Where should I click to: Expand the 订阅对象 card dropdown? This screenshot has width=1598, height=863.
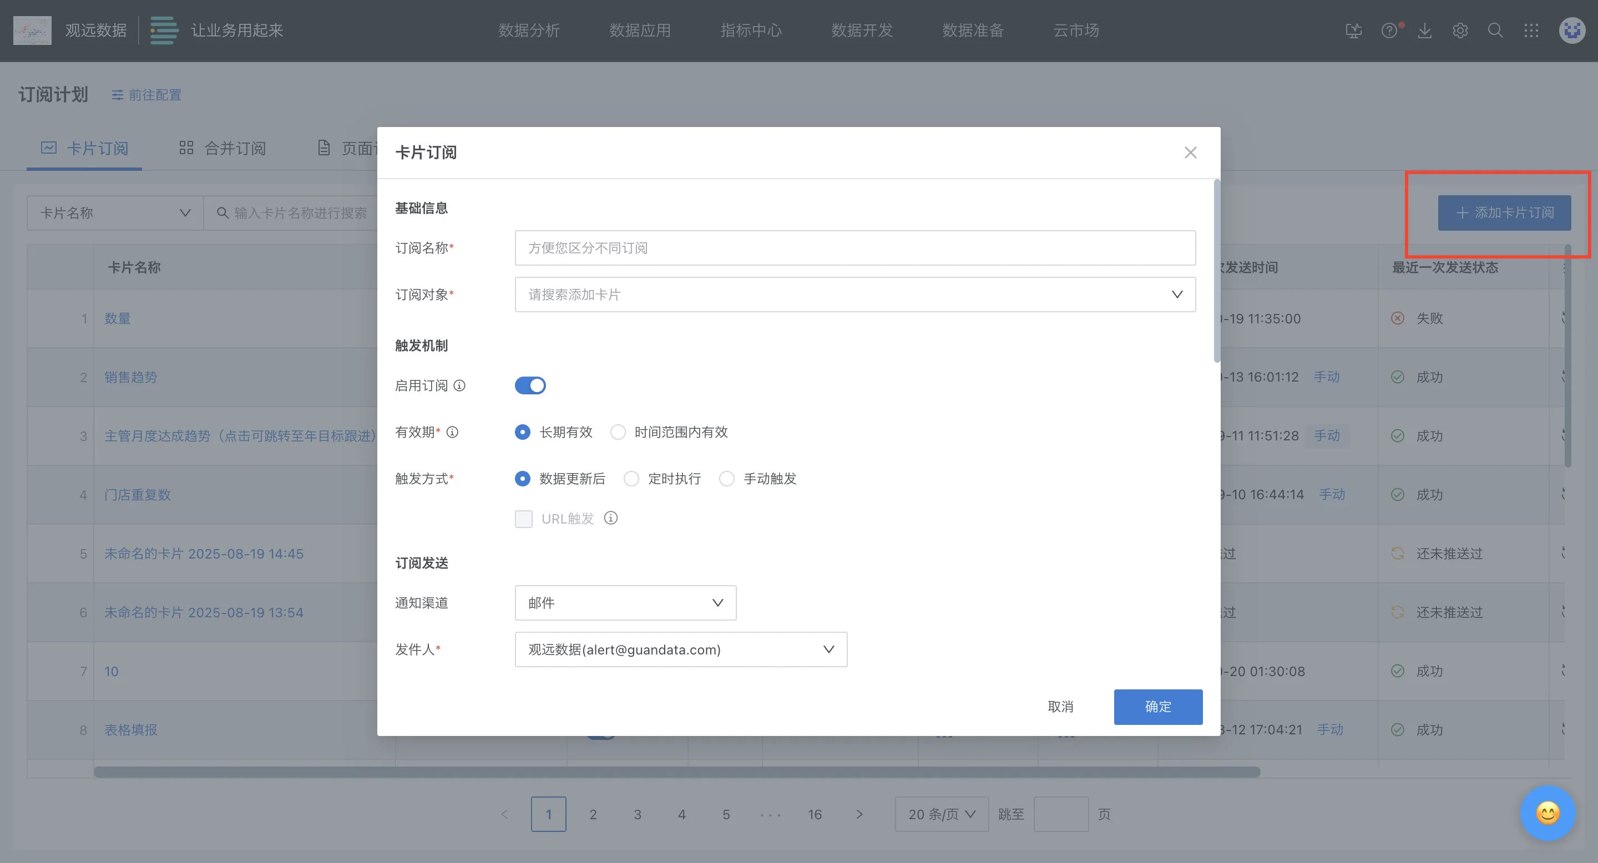[x=855, y=295]
